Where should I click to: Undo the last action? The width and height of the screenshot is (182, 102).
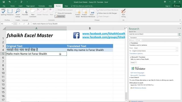10,2
